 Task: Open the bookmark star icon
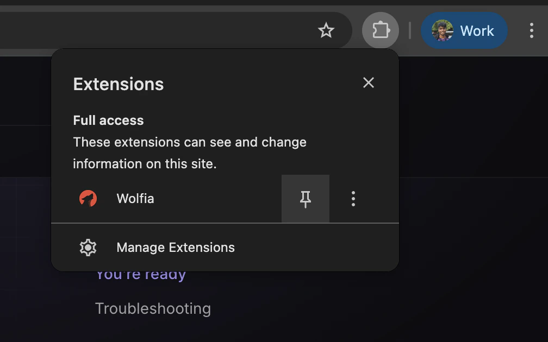pyautogui.click(x=326, y=30)
